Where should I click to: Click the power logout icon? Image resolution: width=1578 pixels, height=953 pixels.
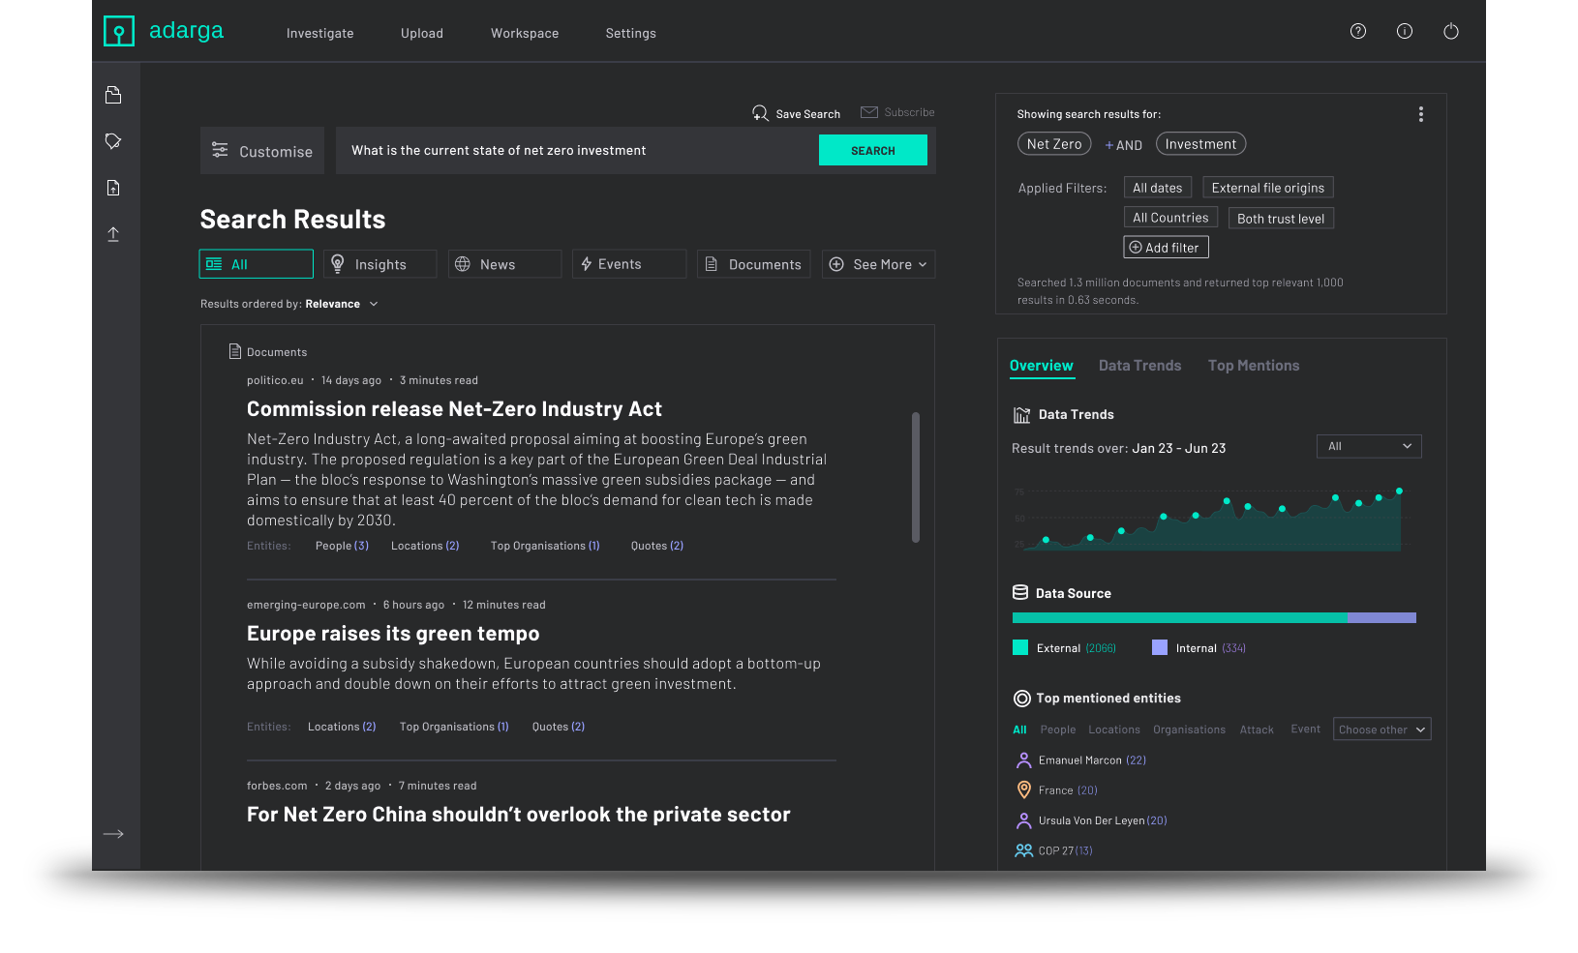tap(1450, 32)
